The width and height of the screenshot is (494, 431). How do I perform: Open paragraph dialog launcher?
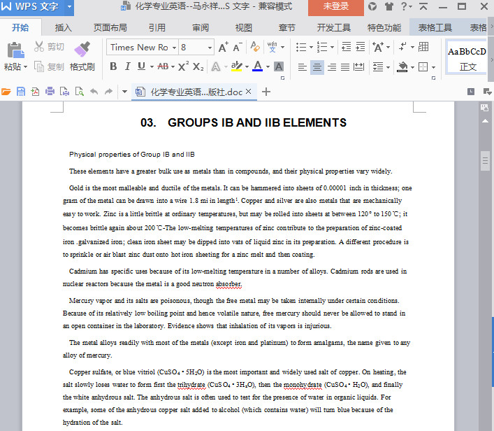tap(433, 78)
